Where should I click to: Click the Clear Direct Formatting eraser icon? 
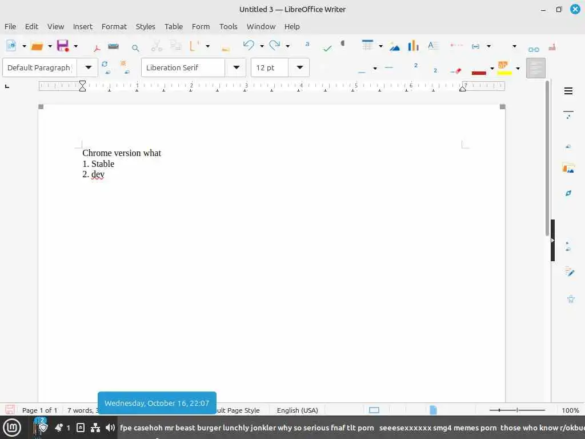[456, 71]
